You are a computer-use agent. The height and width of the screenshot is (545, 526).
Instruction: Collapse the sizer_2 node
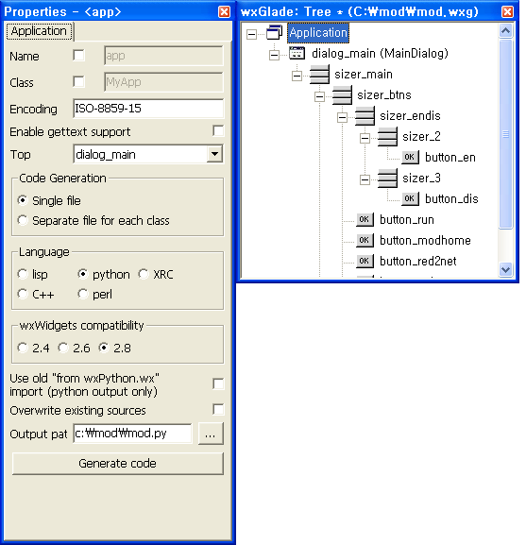[365, 138]
